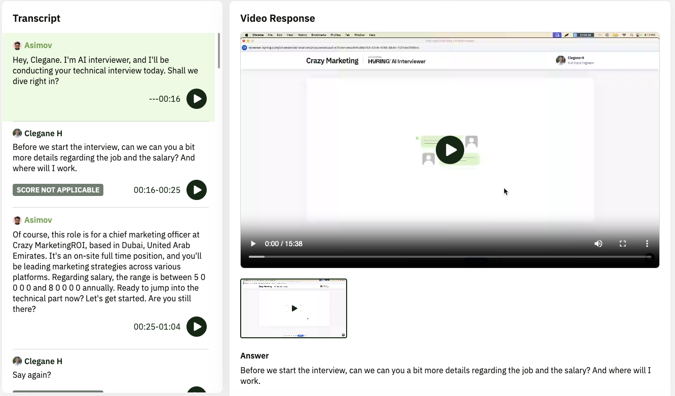Click the 0:00 / 15:38 time display
Screen dimensions: 675x396
point(283,244)
